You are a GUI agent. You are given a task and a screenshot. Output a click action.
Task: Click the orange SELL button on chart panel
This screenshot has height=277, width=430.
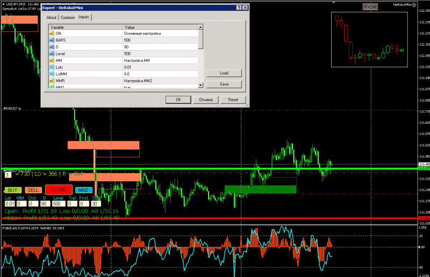pos(33,190)
